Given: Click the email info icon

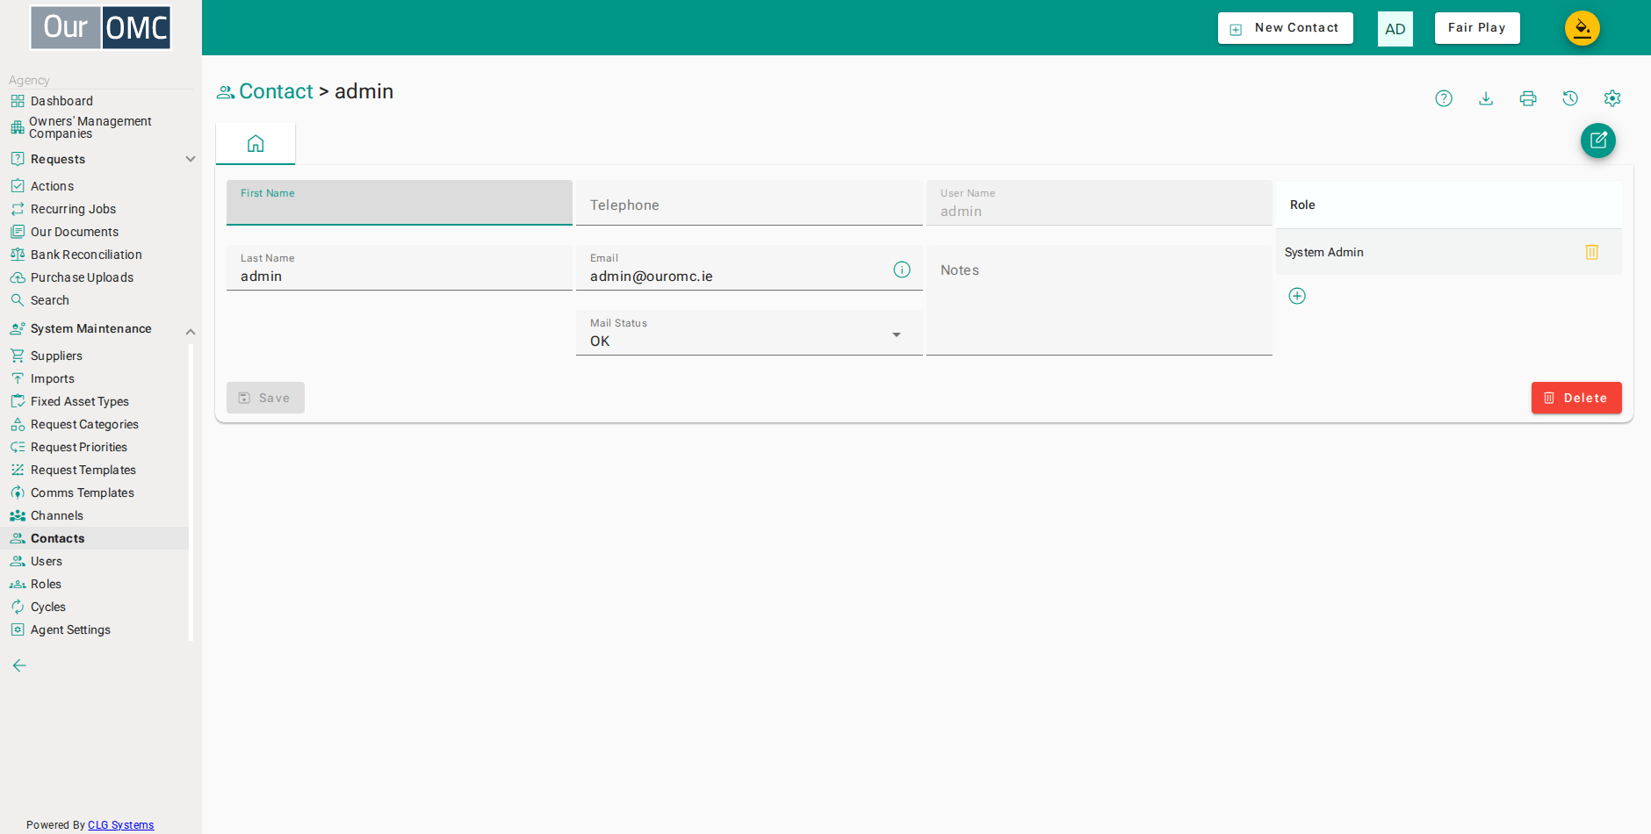Looking at the screenshot, I should click(902, 270).
